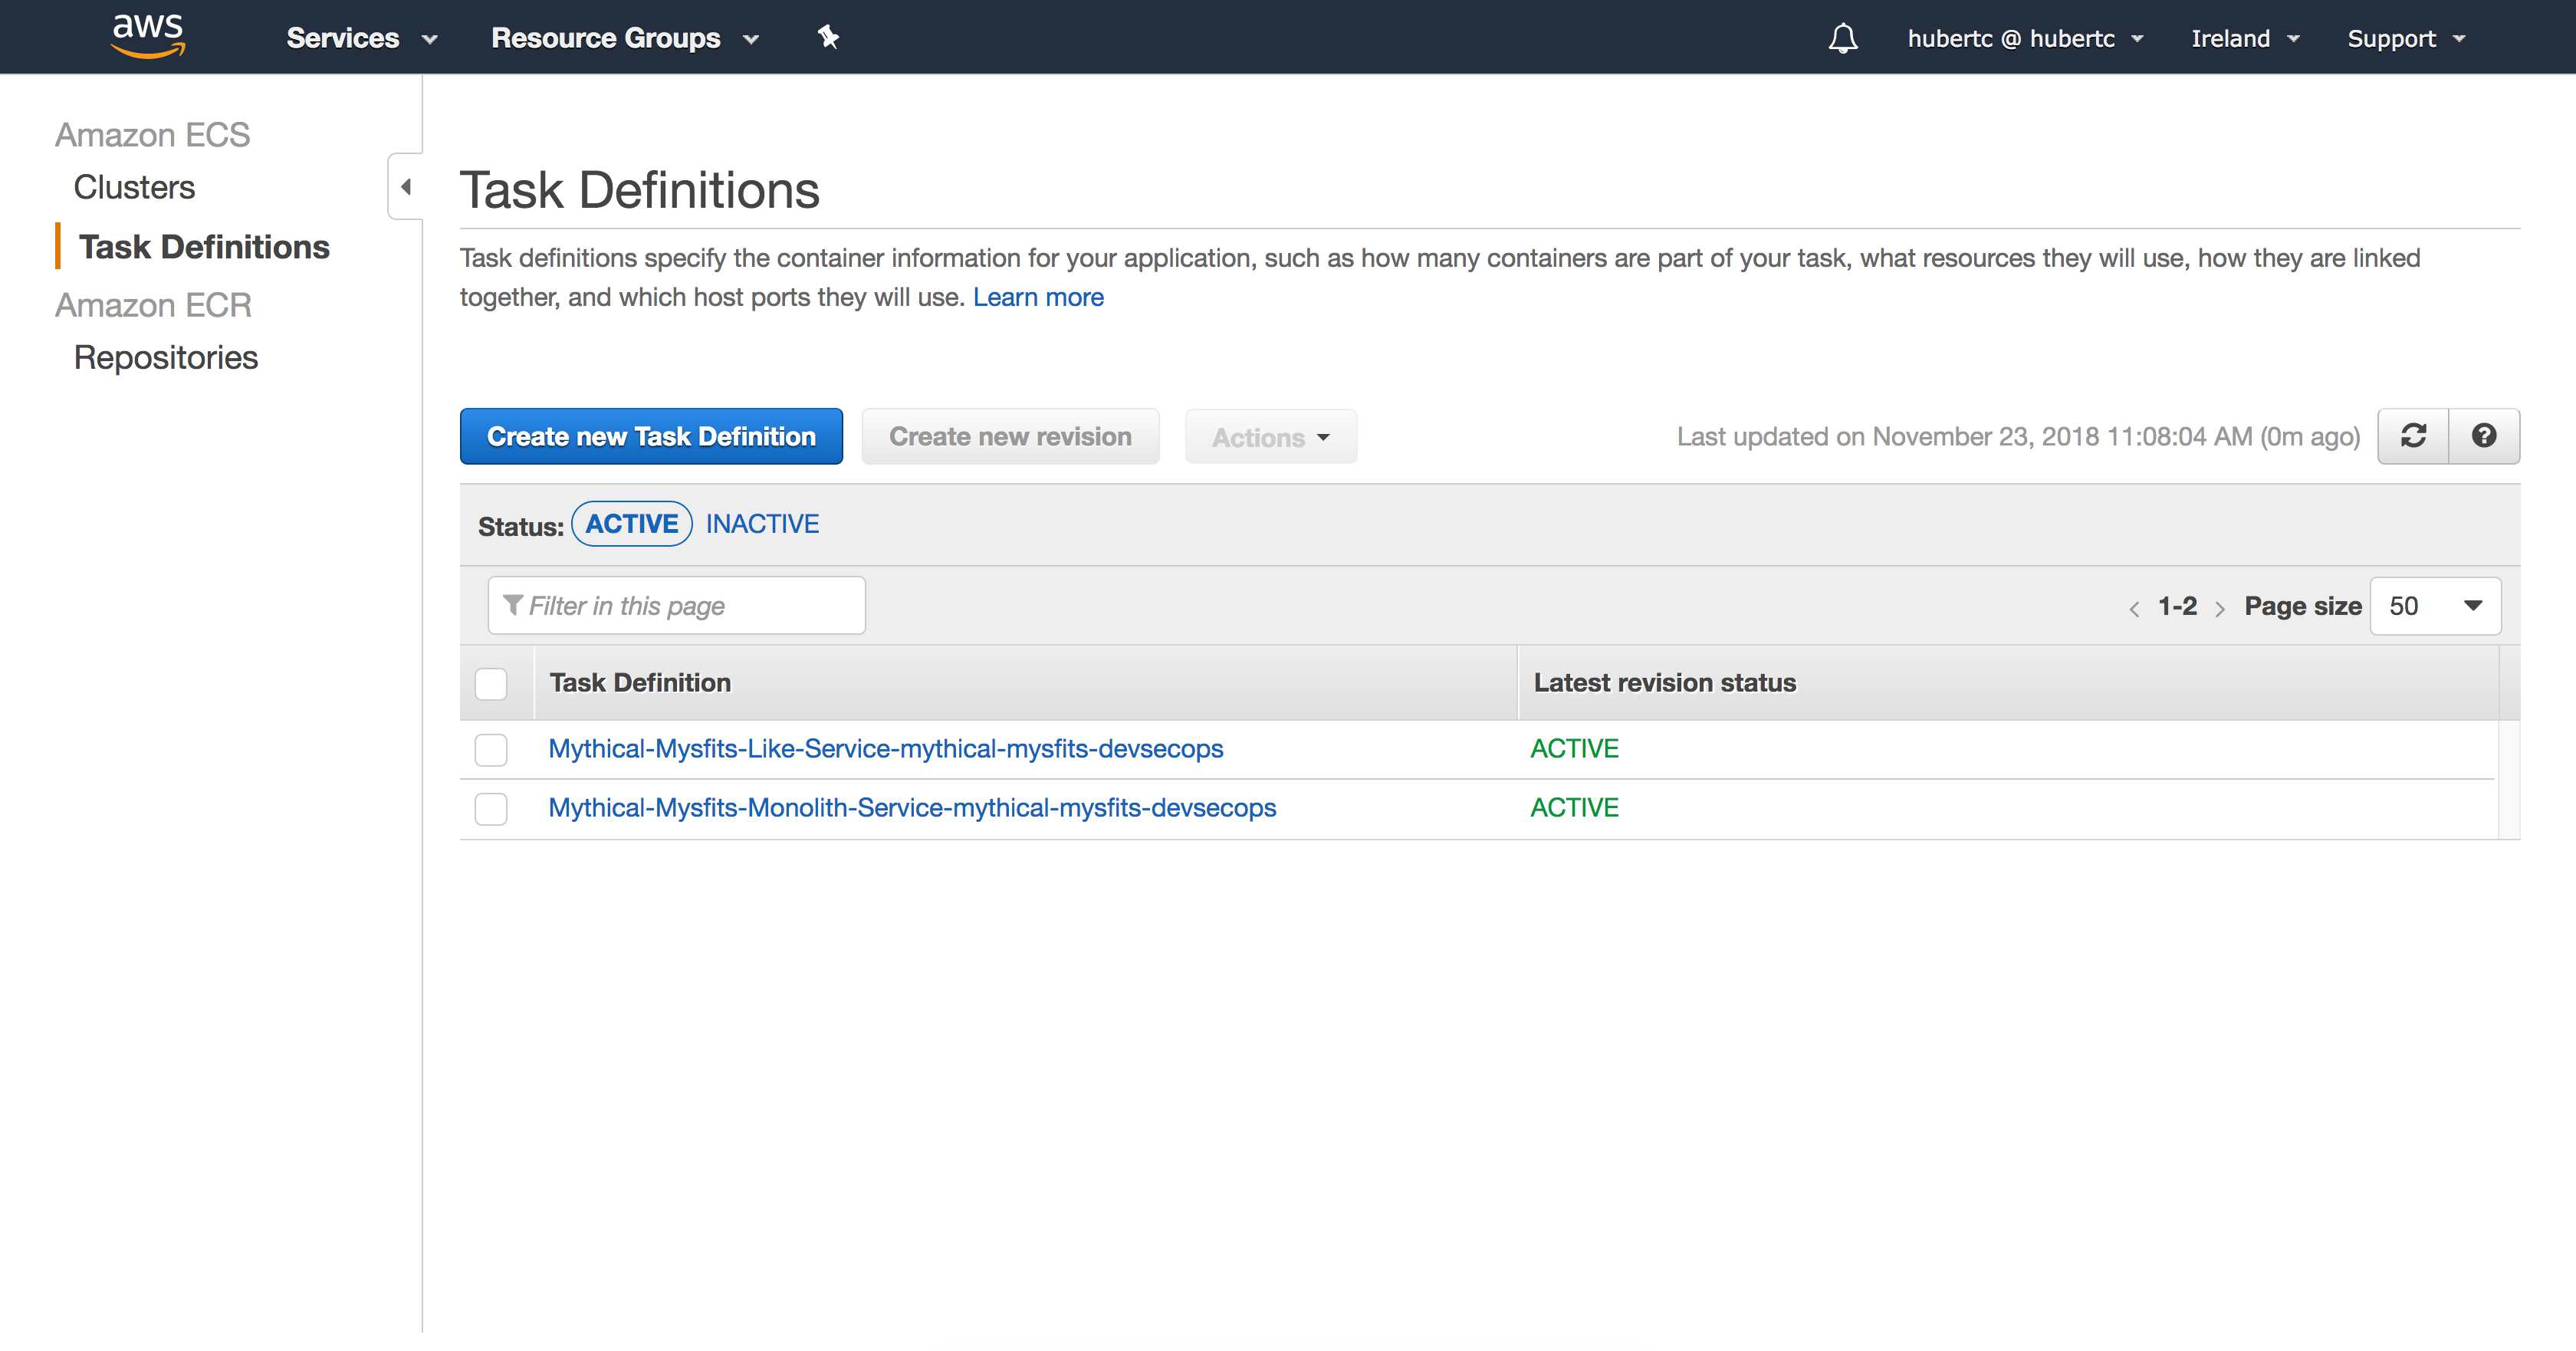Open the notifications bell
The image size is (2576, 1351).
pos(1843,38)
